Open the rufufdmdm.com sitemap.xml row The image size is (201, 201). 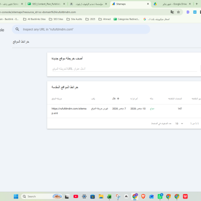pos(124,111)
